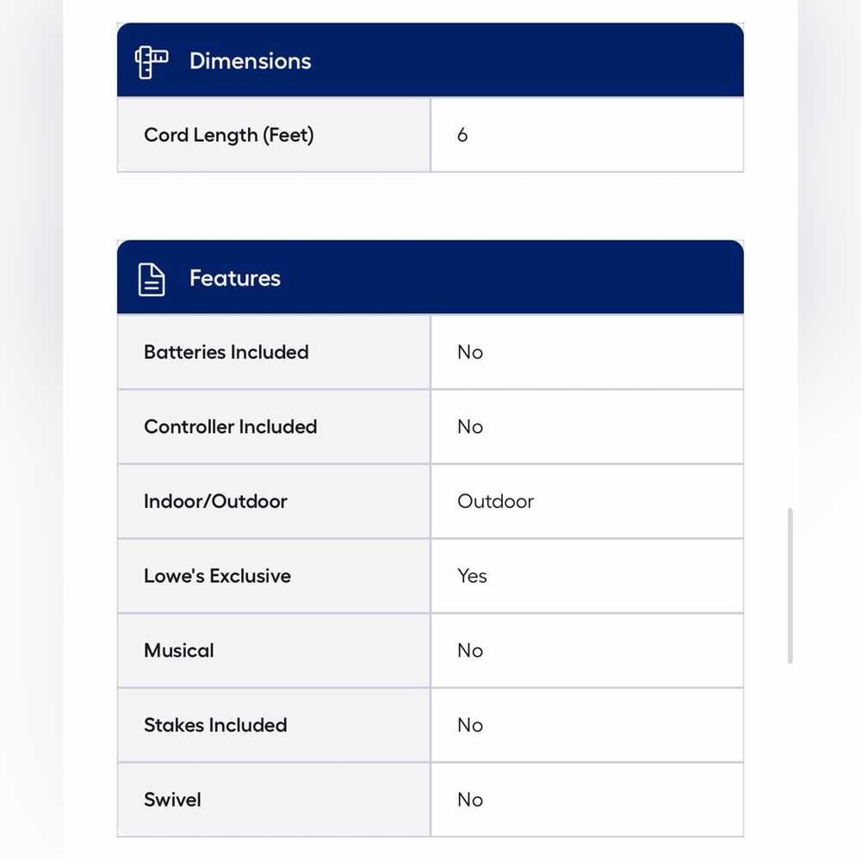Screen dimensions: 861x861
Task: Click the No value for Batteries Included
Action: (x=470, y=352)
